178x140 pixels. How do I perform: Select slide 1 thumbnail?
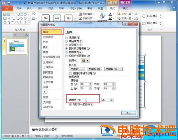(17, 47)
